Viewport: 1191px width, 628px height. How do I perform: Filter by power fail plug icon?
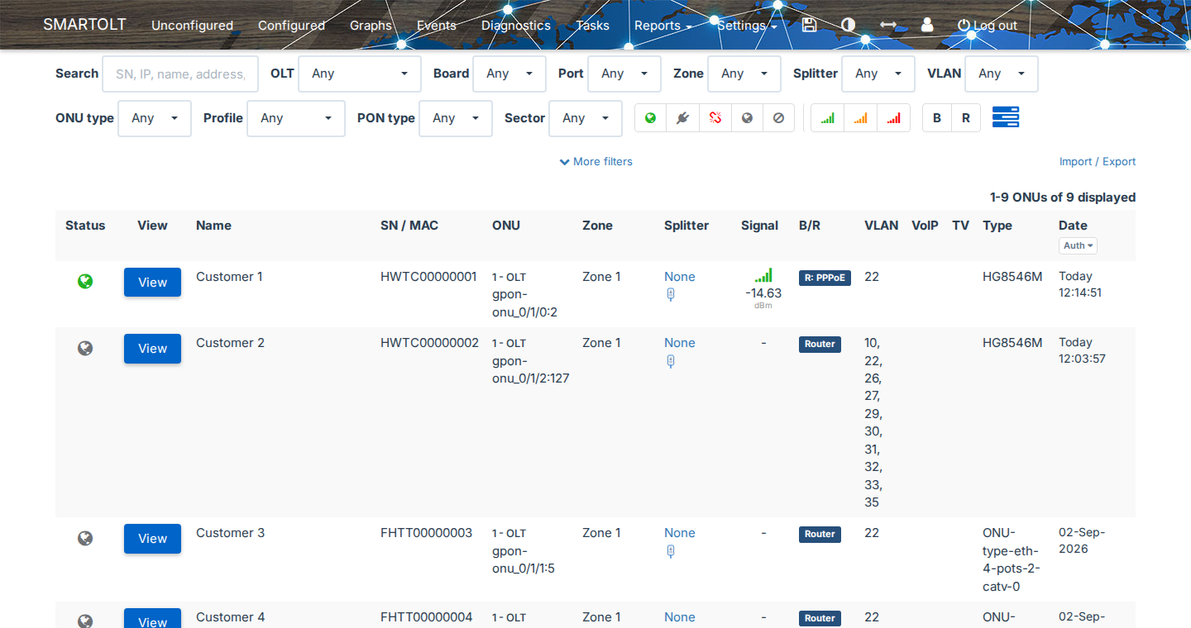682,118
